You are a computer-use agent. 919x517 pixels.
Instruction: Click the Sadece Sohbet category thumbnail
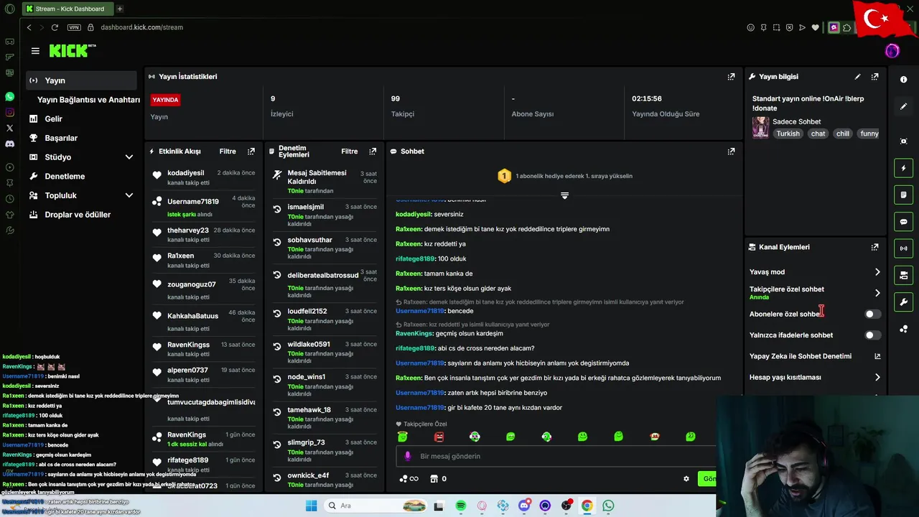point(760,128)
